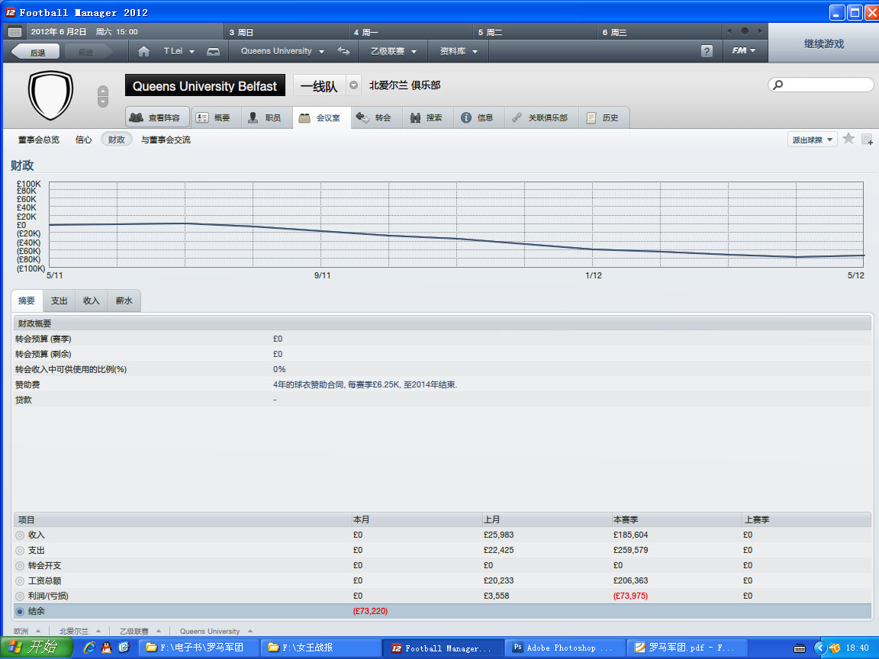Click the notes icon beside the star

click(x=867, y=139)
